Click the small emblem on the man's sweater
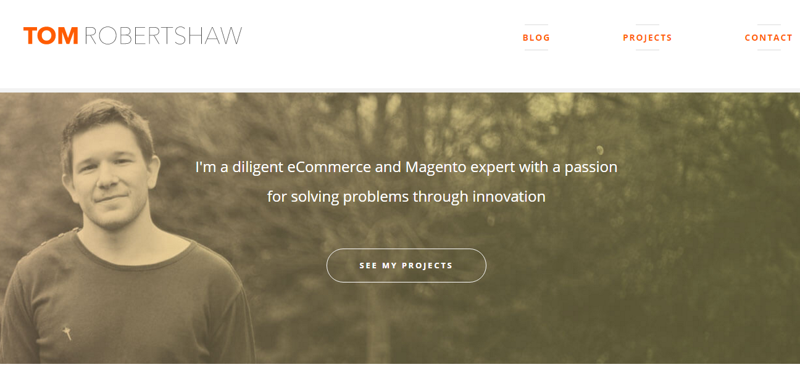 [68, 334]
